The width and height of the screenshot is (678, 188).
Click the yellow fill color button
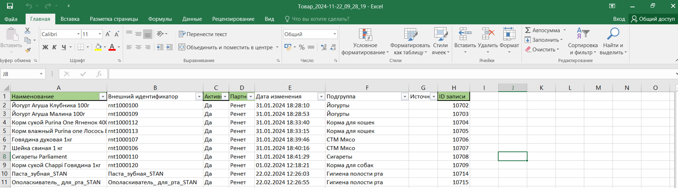(98, 47)
